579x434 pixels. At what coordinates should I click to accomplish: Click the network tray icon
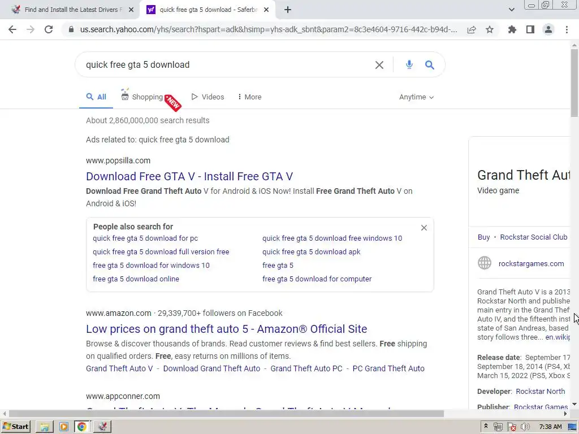(498, 427)
